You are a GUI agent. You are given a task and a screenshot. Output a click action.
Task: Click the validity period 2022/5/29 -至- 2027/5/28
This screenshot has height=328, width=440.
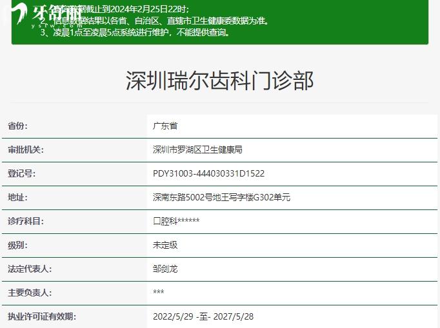[x=203, y=316]
